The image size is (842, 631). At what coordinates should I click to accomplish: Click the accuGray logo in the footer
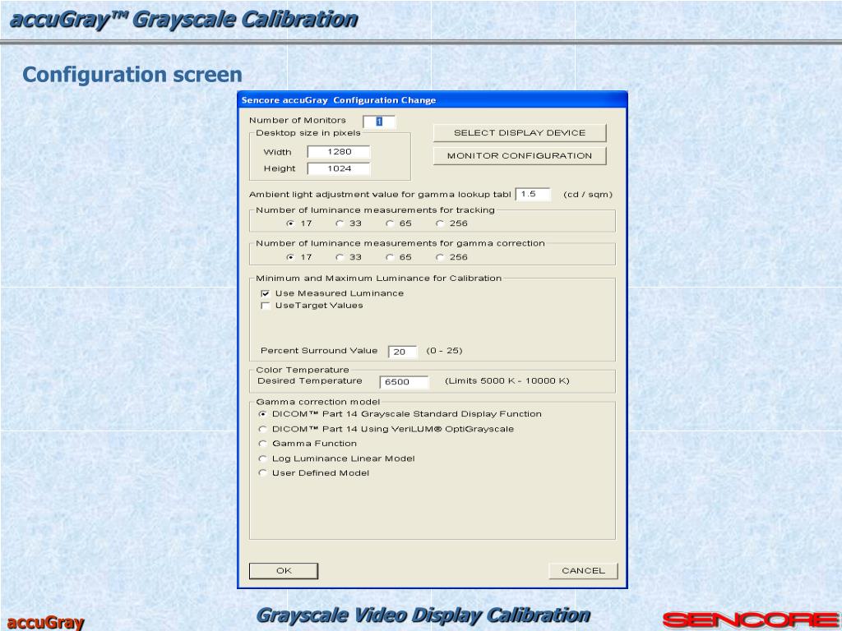pos(46,623)
